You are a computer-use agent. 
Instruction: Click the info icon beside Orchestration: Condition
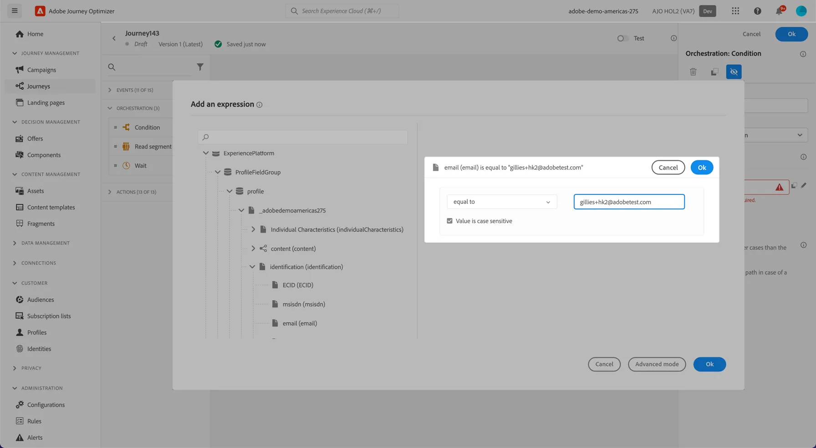(x=803, y=54)
